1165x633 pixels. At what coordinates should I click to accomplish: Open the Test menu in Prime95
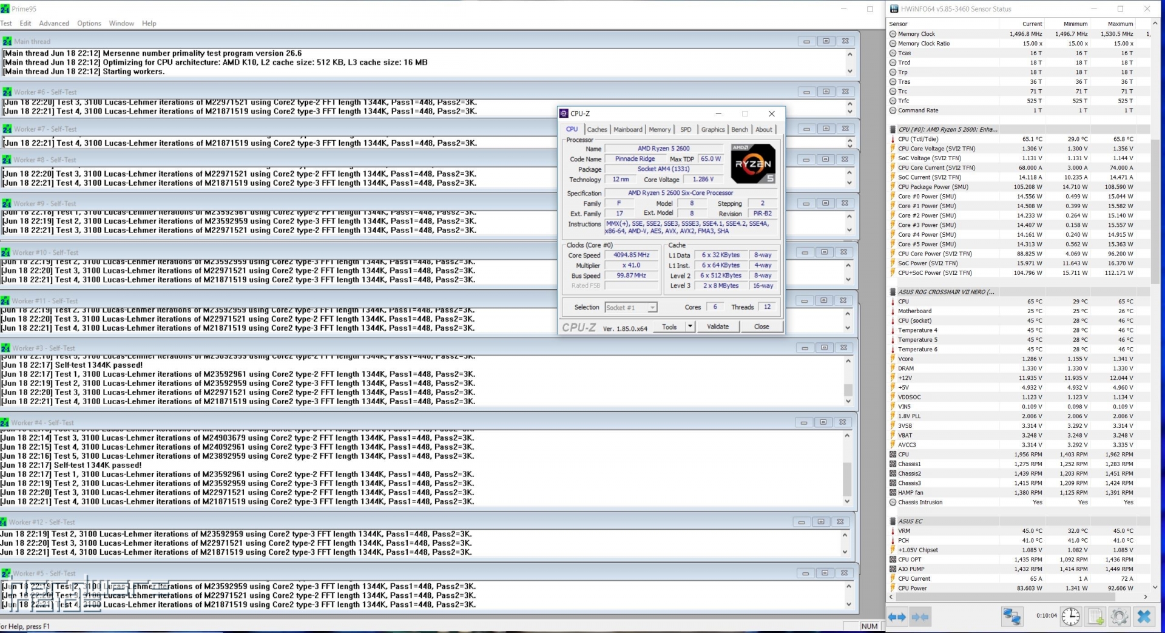pyautogui.click(x=6, y=24)
